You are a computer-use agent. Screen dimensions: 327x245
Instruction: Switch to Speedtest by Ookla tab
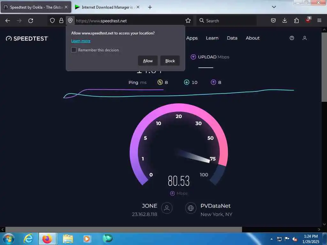pos(36,7)
